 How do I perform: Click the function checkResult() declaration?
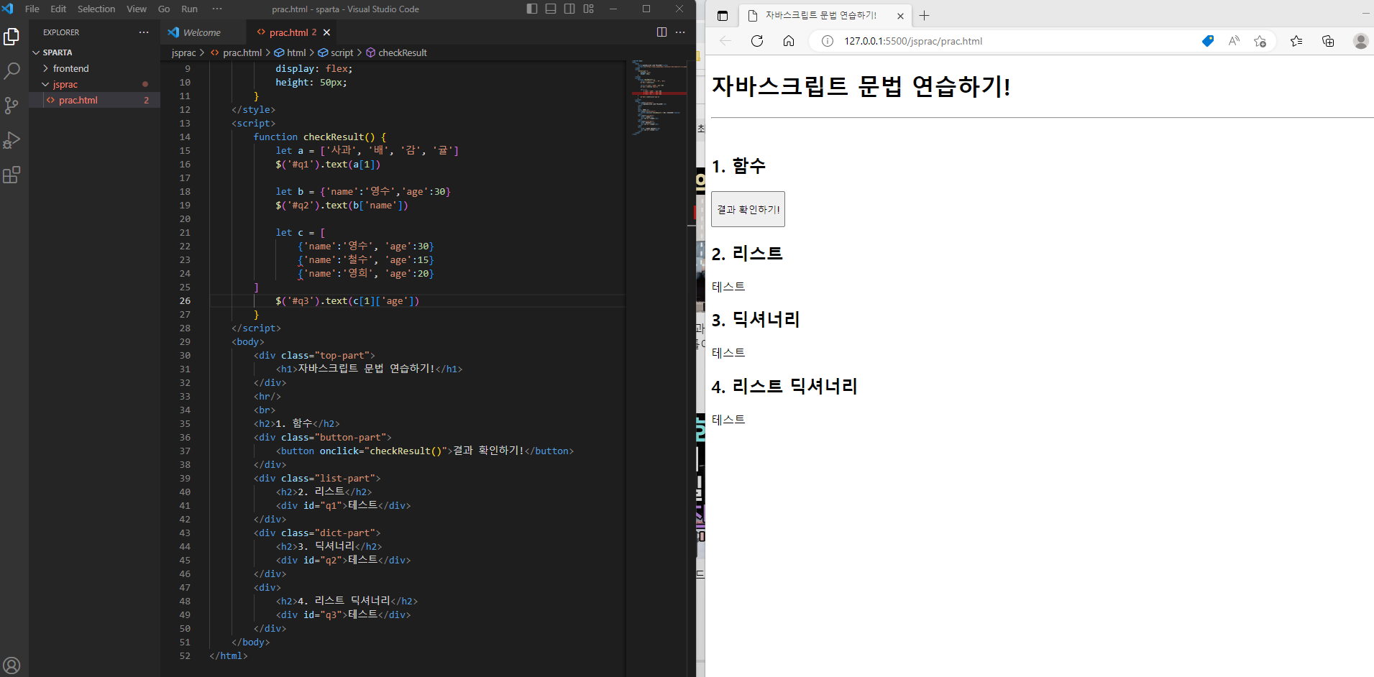click(319, 137)
